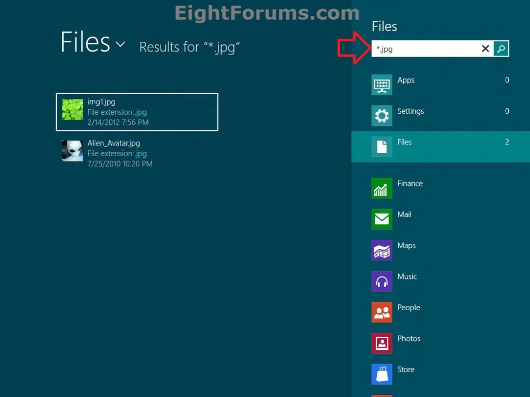530x397 pixels.
Task: Open the img1.jpg search result
Action: coord(137,112)
